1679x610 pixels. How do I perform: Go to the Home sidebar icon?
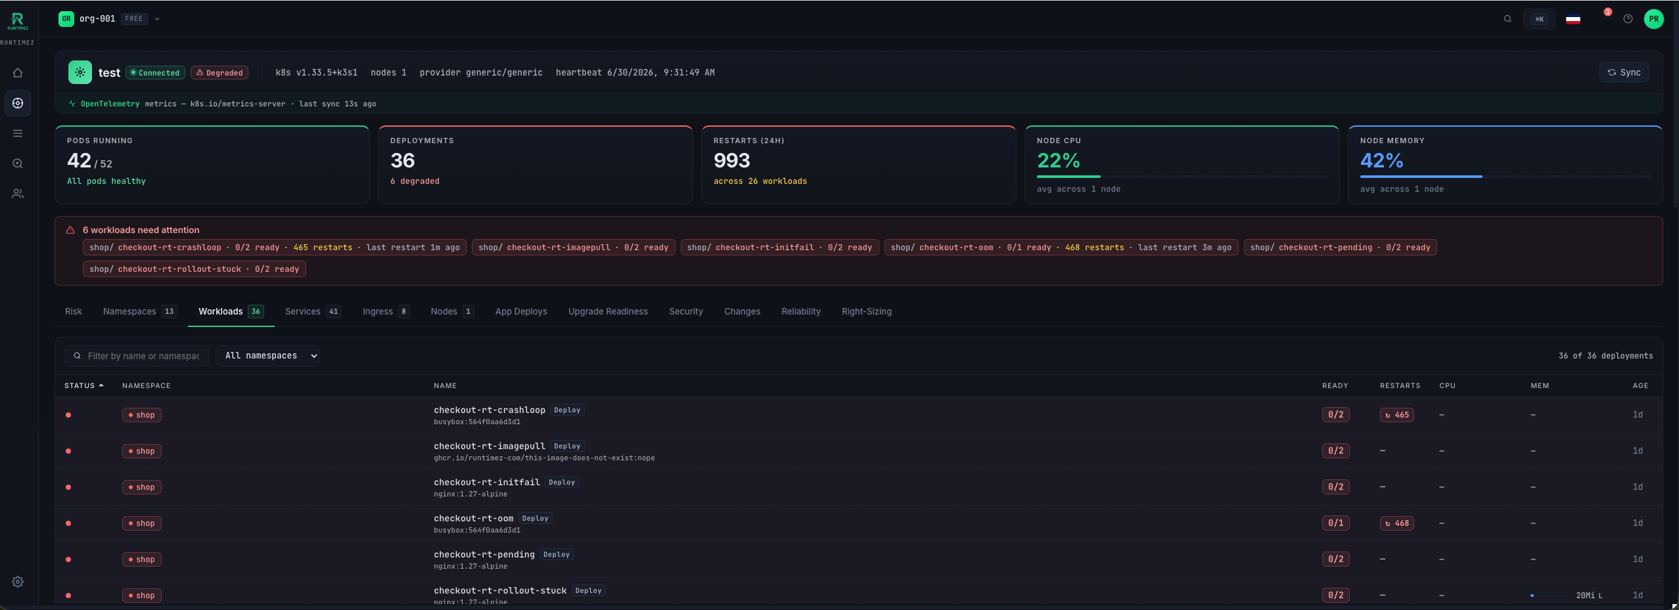(x=18, y=73)
